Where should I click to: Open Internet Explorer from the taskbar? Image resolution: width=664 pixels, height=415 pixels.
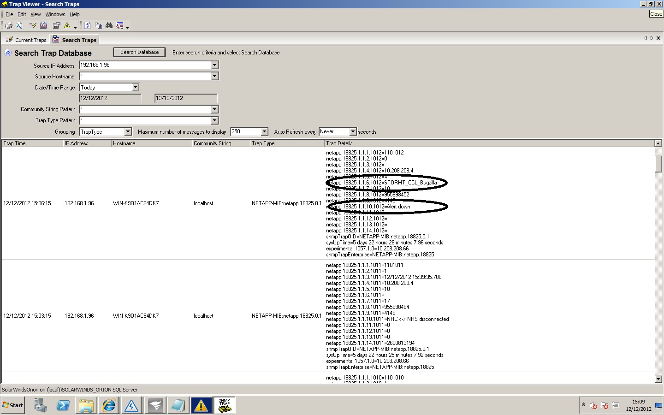[109, 405]
